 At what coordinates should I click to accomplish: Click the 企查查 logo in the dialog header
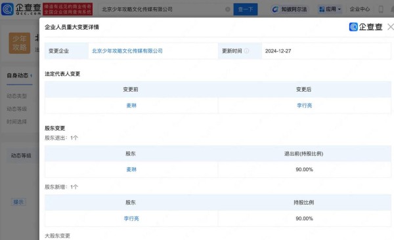click(366, 27)
